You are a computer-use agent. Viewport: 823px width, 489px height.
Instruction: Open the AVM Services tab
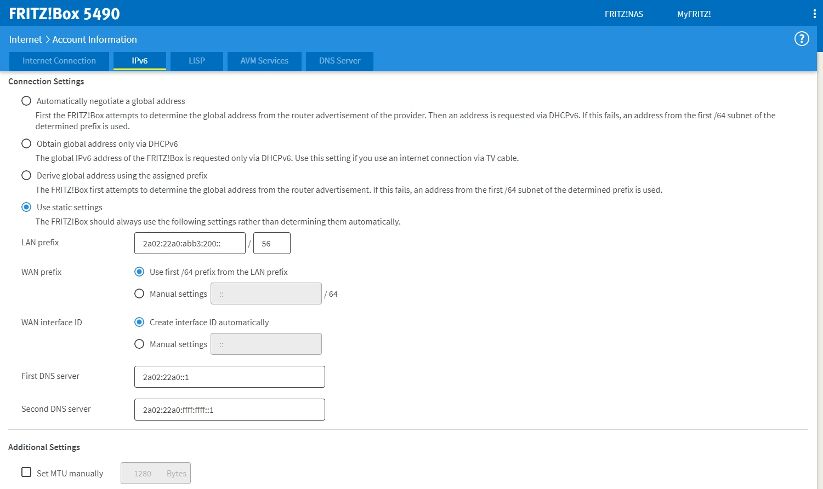point(264,61)
